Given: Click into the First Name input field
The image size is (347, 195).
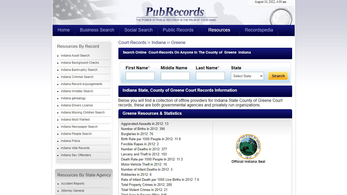Looking at the screenshot, I should coord(140,76).
